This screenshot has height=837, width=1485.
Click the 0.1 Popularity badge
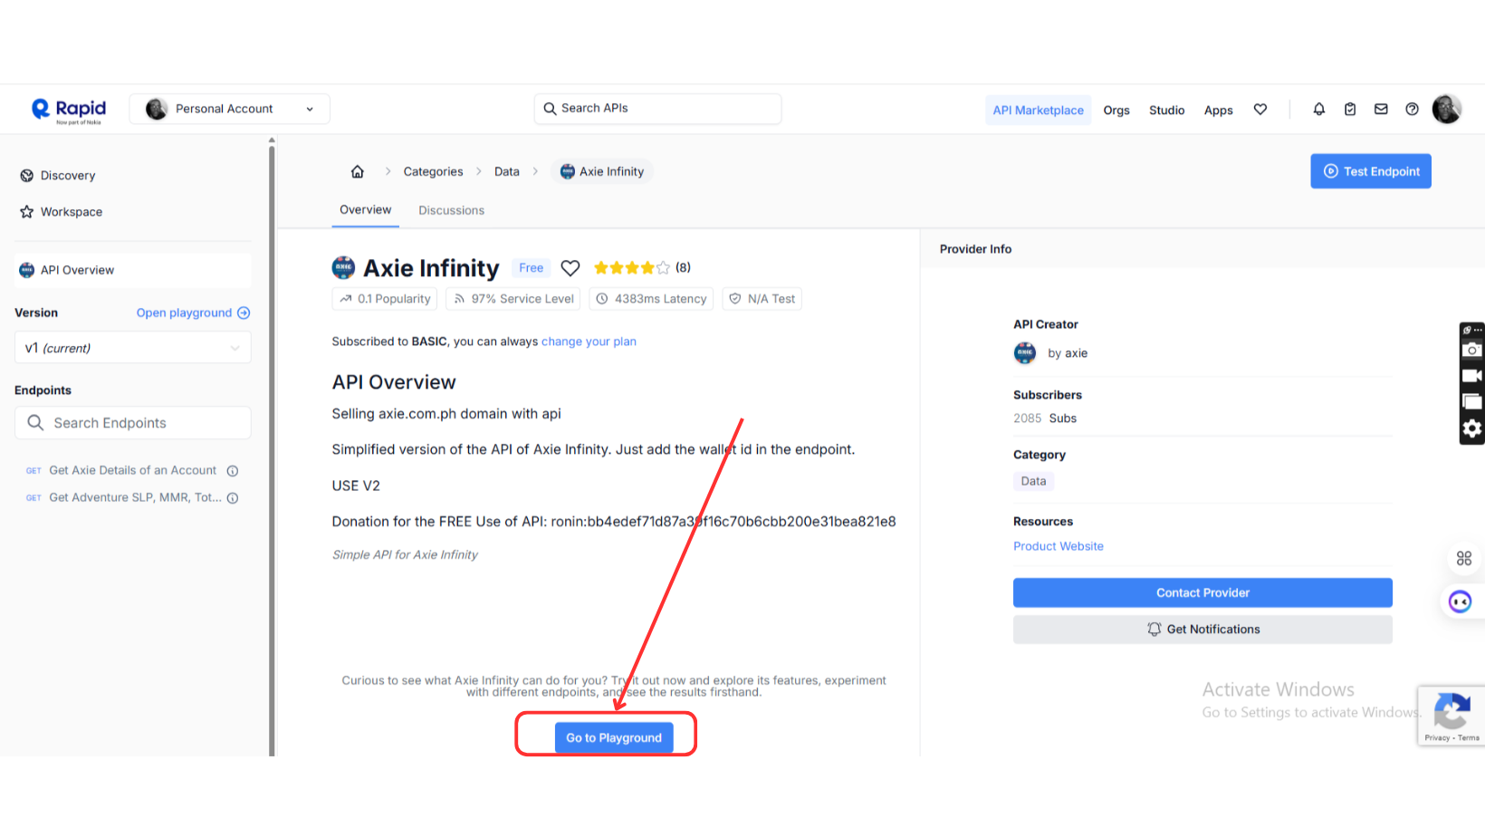pyautogui.click(x=385, y=299)
